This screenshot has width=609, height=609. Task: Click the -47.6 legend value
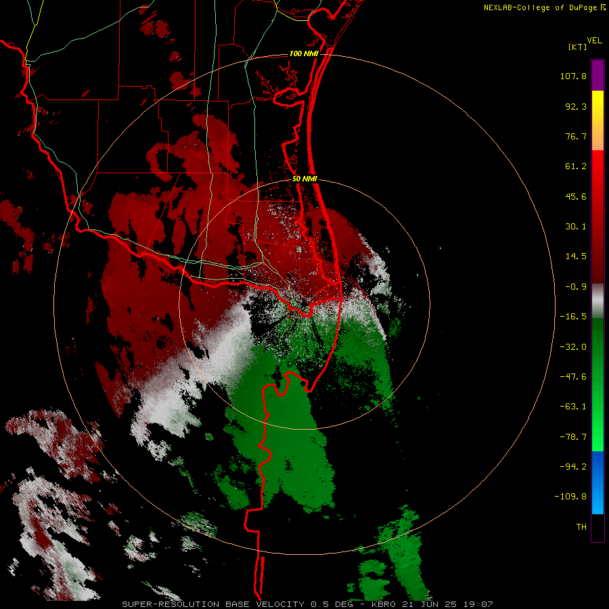[573, 377]
